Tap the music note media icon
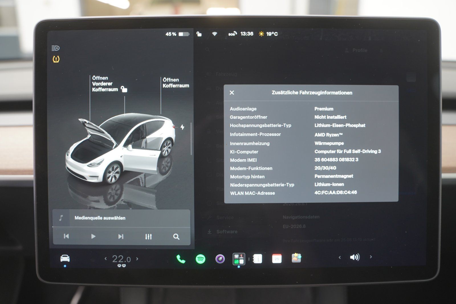Viewport: 456px width, 304px height. point(61,218)
